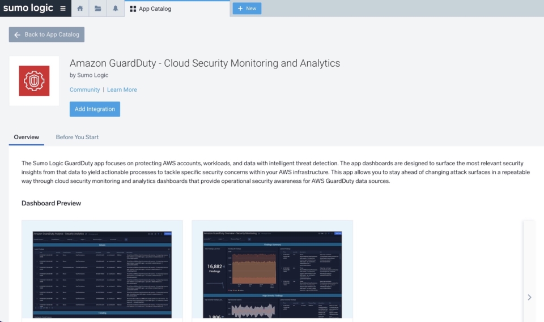
Task: Open the hamburger menu beside the Sumo Logic logo
Action: point(63,8)
